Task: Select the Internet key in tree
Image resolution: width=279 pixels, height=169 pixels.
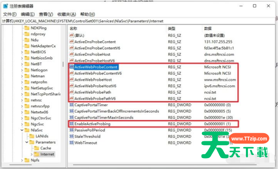Action: (47, 154)
